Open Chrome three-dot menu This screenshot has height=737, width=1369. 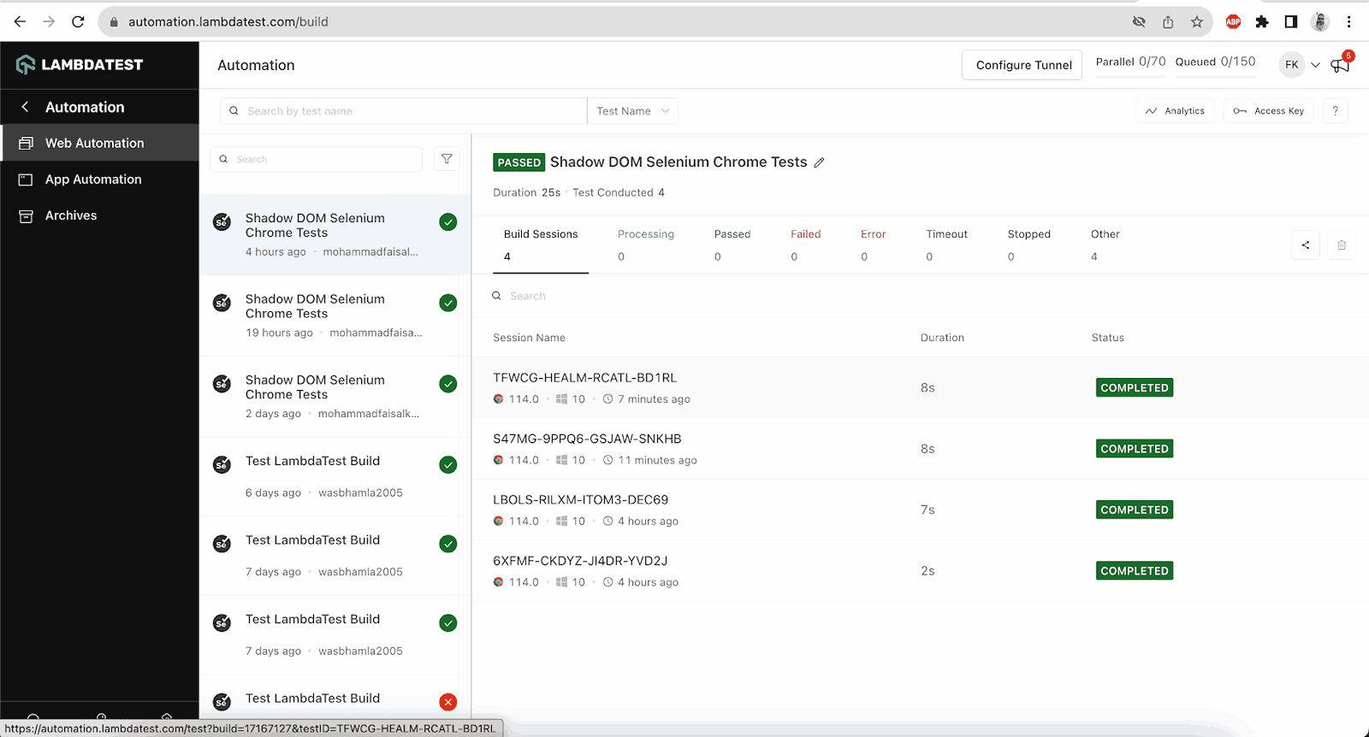(x=1349, y=22)
